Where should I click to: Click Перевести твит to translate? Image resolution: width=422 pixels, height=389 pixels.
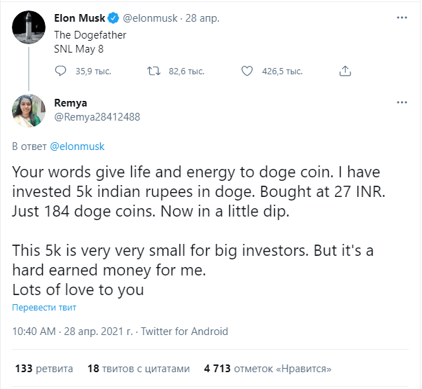[44, 308]
